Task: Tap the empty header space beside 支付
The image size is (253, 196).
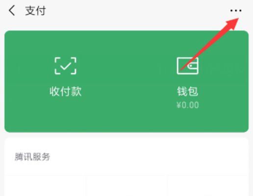Action: (x=137, y=11)
